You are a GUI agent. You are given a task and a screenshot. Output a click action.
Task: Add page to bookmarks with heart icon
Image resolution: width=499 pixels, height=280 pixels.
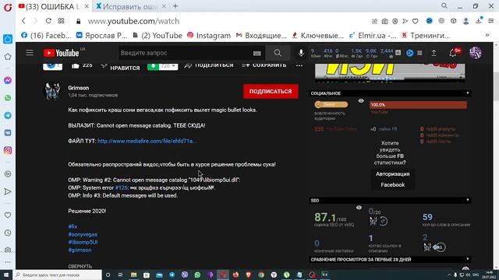tap(416, 21)
